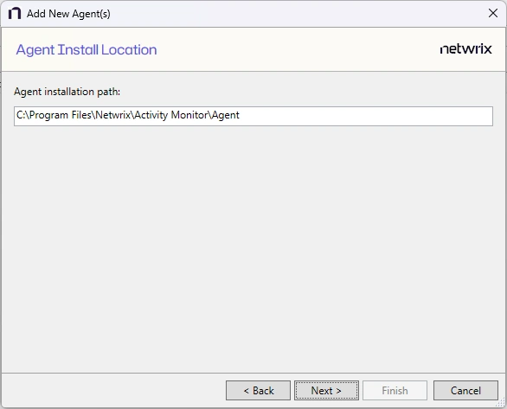Click the resize grip in dialog corner
The height and width of the screenshot is (409, 507).
(501, 403)
